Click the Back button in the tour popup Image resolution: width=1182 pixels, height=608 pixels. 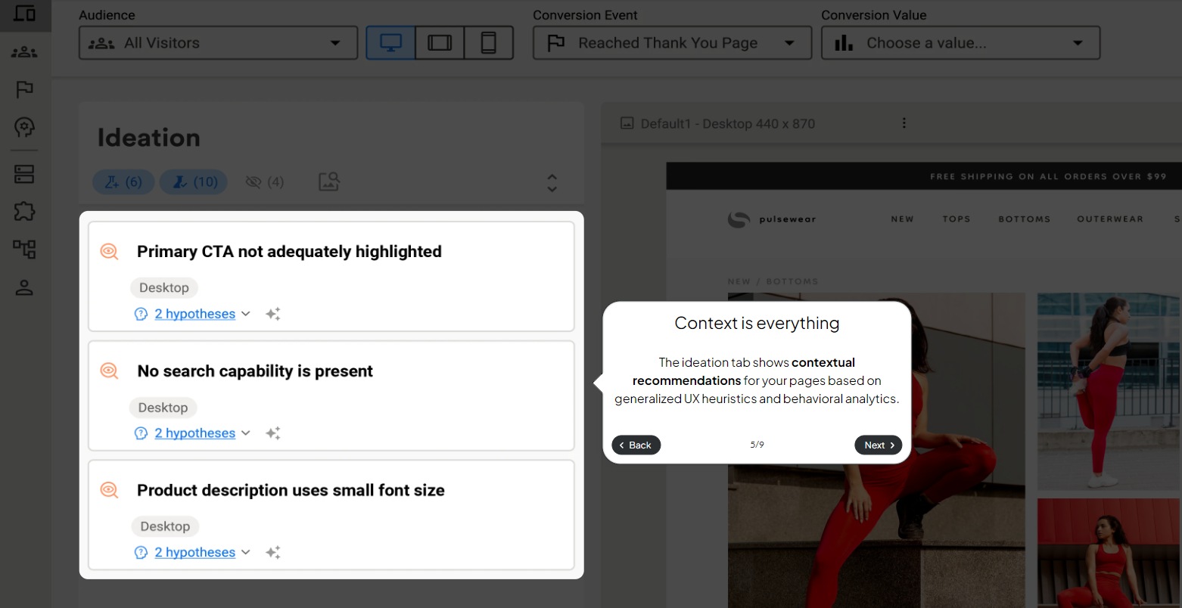click(x=636, y=445)
